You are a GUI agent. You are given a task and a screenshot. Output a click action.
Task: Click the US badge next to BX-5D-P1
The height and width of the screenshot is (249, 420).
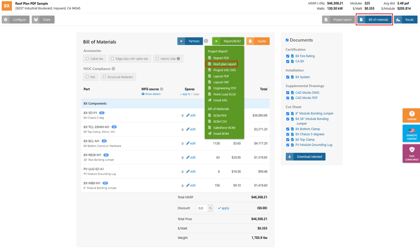point(102,113)
